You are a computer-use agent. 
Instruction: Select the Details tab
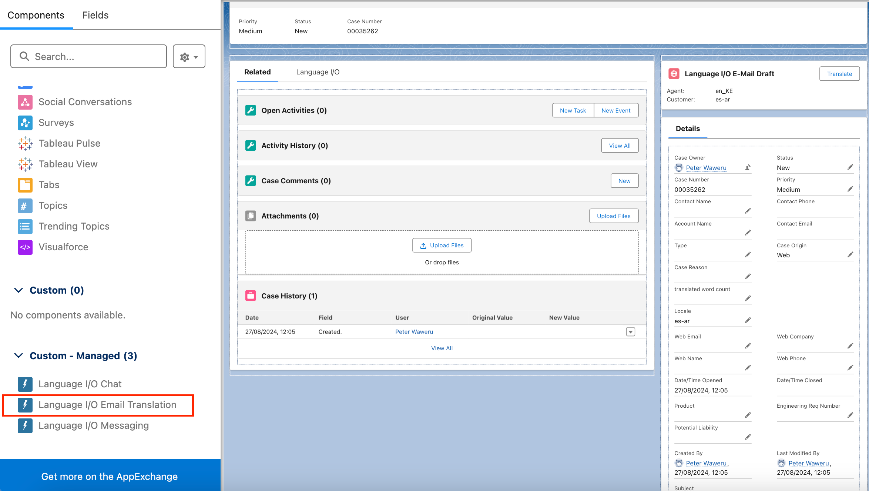(x=688, y=128)
